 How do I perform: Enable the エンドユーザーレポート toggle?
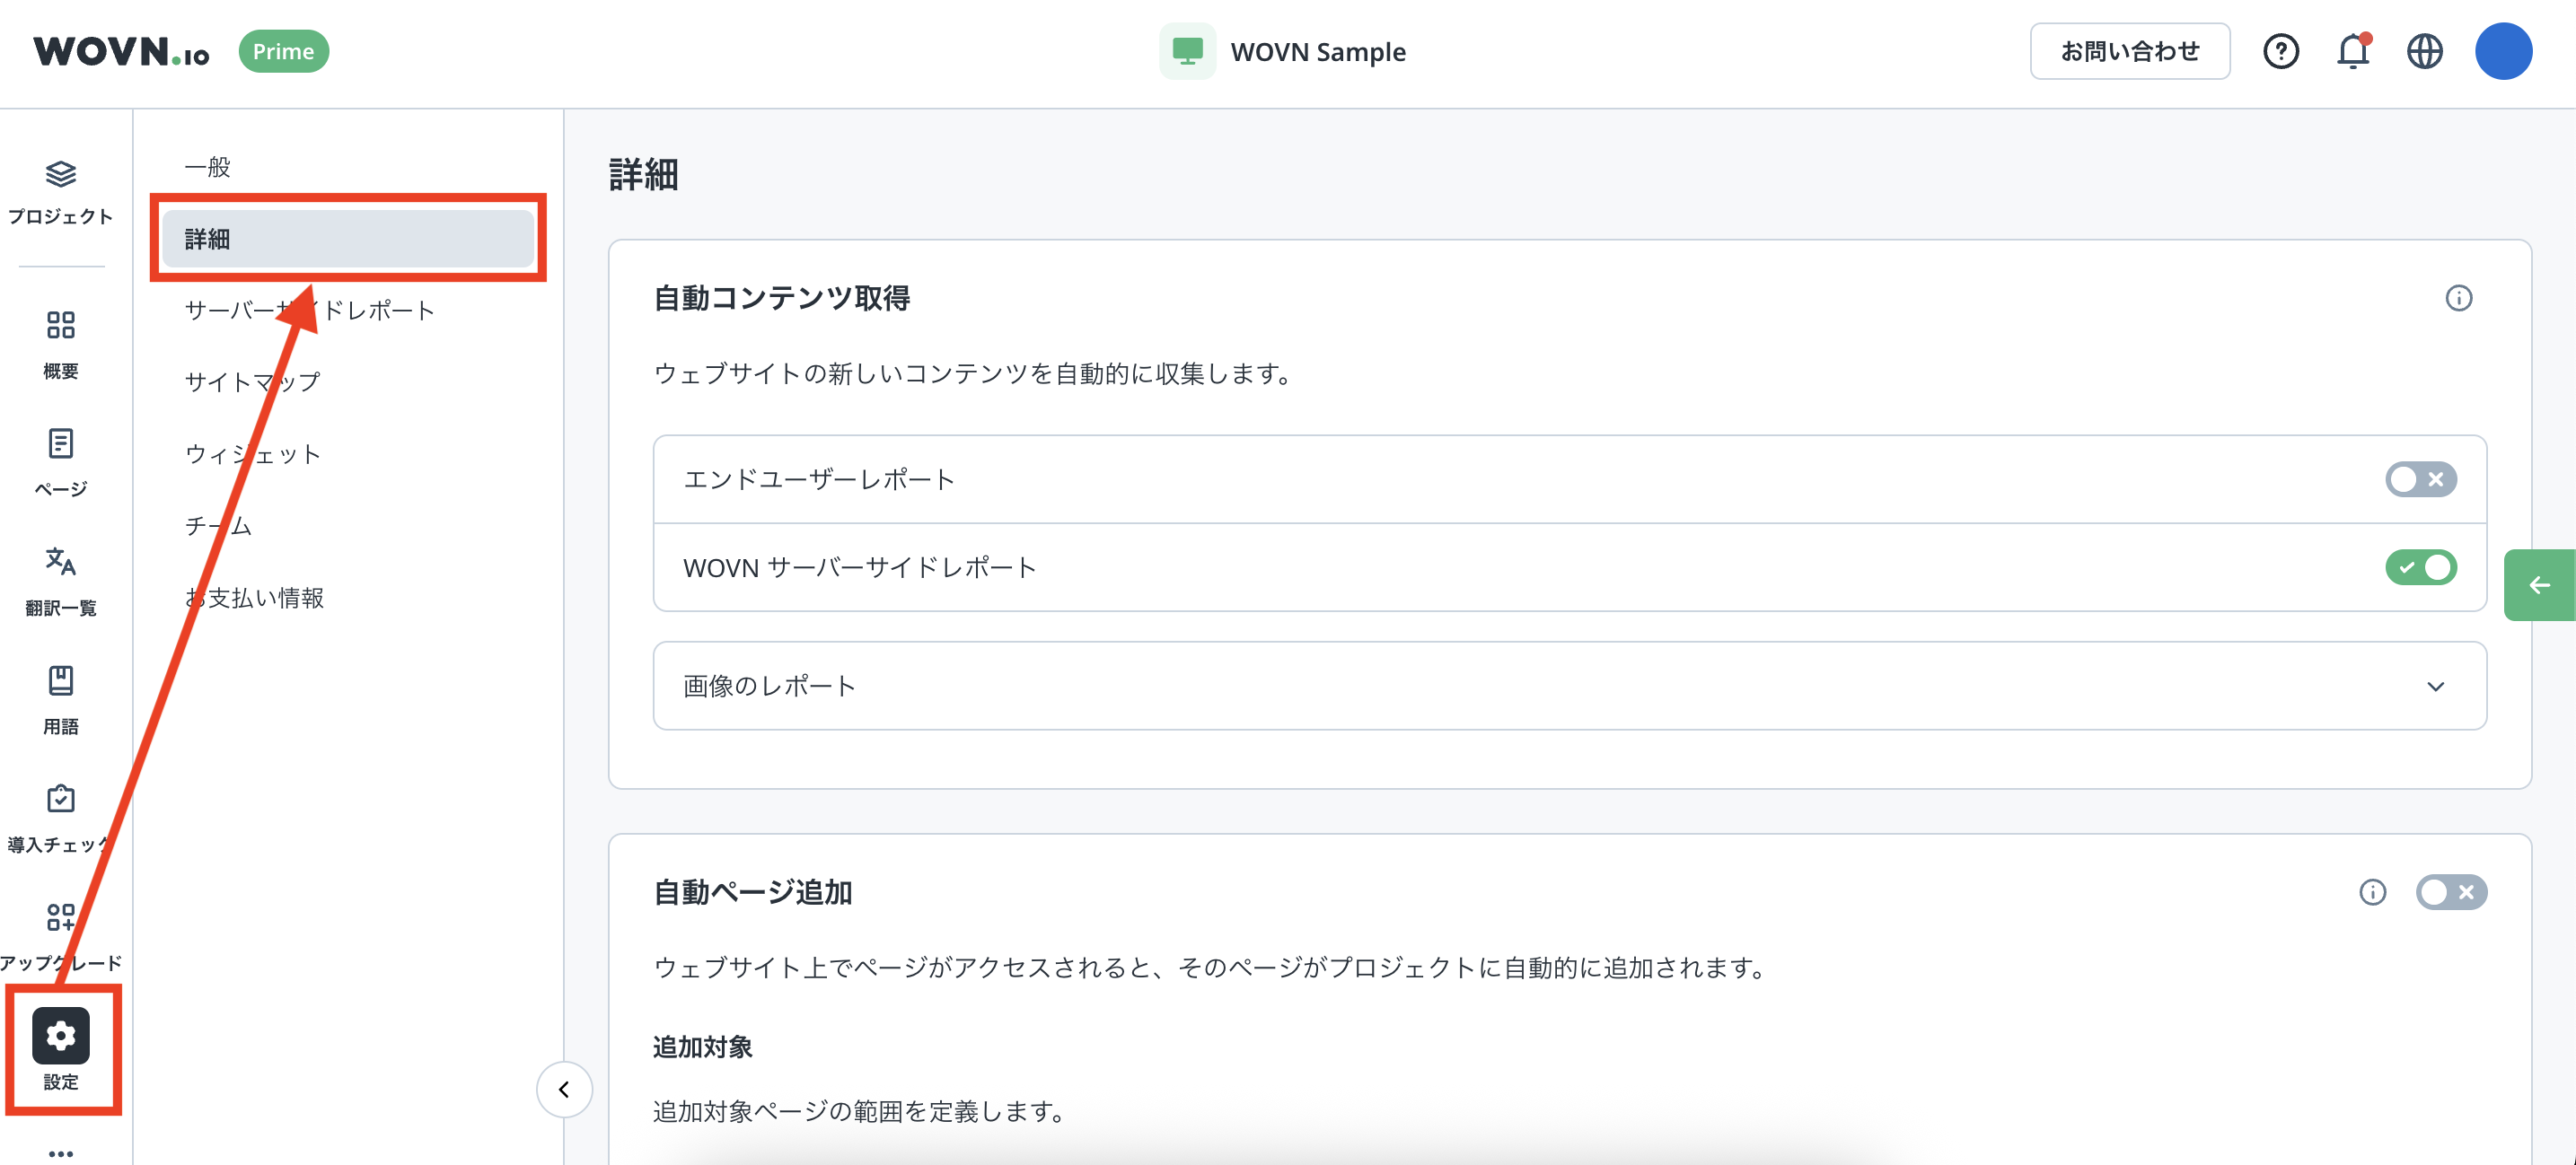(2419, 480)
